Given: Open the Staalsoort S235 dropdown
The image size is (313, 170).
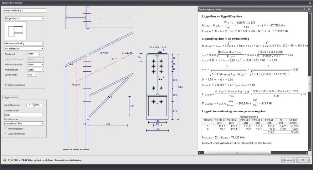Looking at the screenshot, I should [33, 54].
